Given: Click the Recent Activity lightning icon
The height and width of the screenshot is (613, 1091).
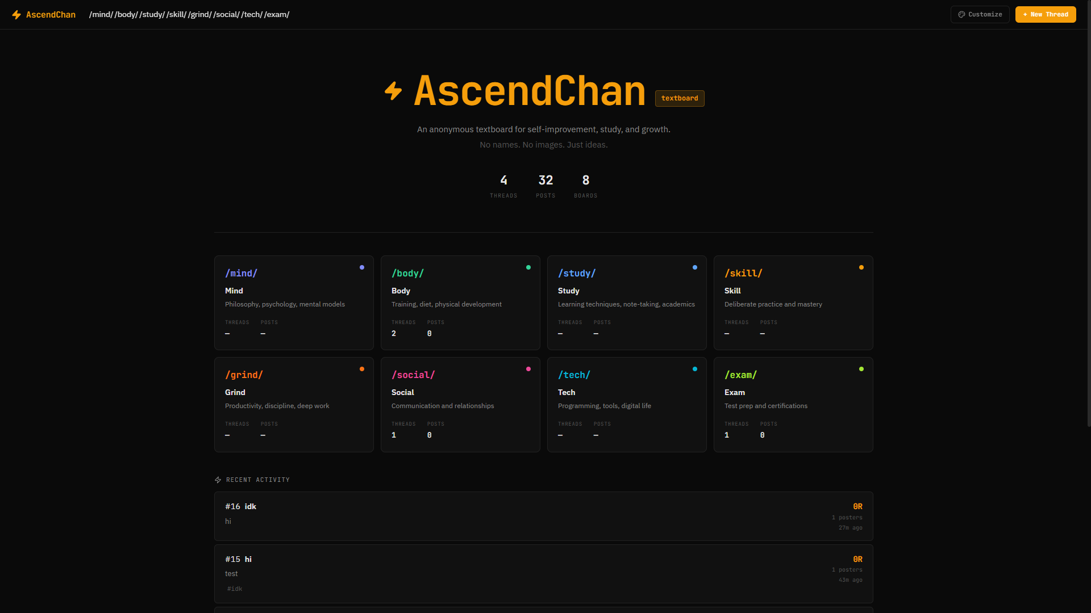Looking at the screenshot, I should [218, 480].
